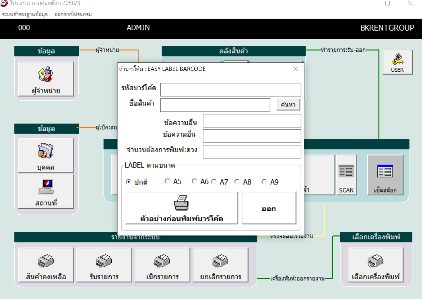Click the ทำรายการ:รับ-ออก label
The width and height of the screenshot is (422, 299).
pyautogui.click(x=343, y=50)
